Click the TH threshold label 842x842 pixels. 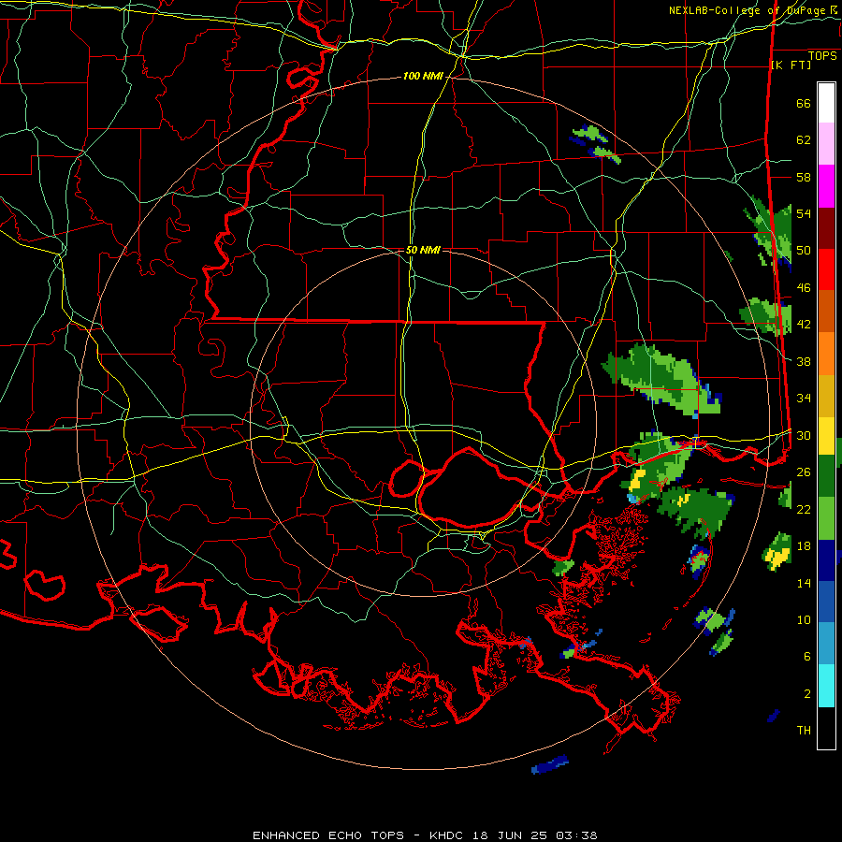[x=804, y=730]
